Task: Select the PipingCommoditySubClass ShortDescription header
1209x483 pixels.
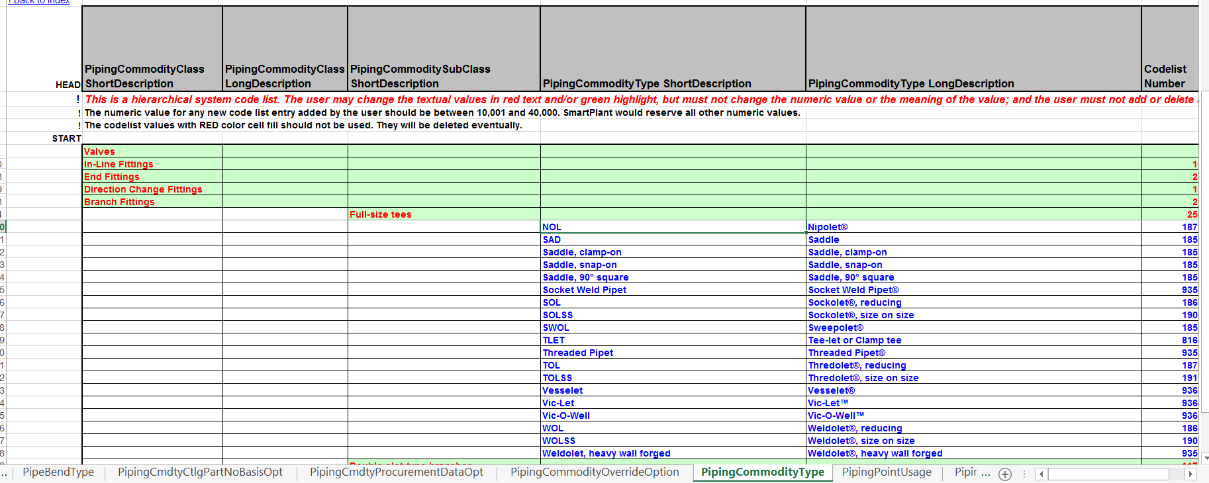Action: (x=444, y=49)
